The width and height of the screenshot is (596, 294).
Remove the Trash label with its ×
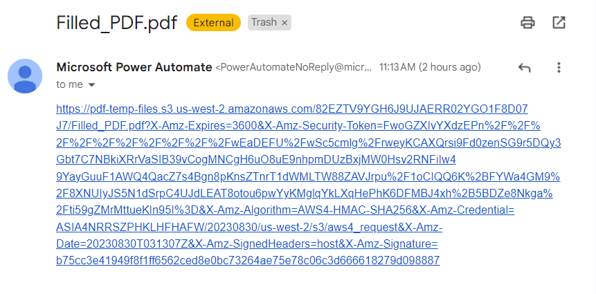284,23
